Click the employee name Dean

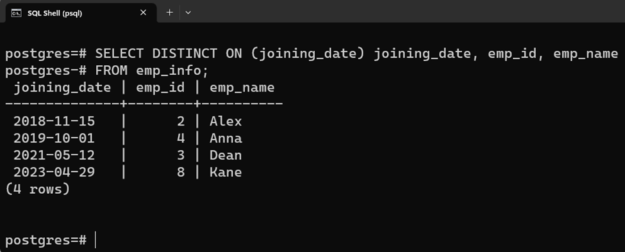point(226,155)
